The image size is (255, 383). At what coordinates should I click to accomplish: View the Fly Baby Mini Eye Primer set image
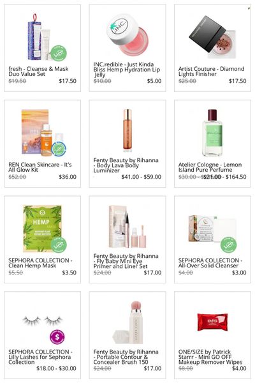tap(127, 227)
